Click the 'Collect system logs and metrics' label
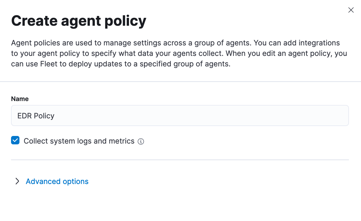Screen dimensions: 361x221 pos(79,141)
